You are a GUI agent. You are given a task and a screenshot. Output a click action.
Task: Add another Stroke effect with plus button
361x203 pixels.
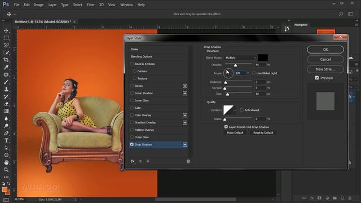click(185, 86)
